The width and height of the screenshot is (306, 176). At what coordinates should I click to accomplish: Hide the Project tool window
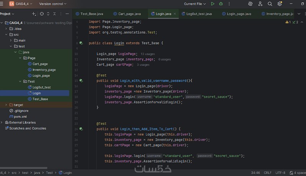tap(67, 14)
